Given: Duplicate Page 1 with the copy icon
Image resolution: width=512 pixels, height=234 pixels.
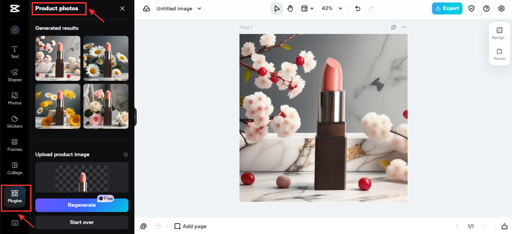Looking at the screenshot, I should tap(394, 27).
